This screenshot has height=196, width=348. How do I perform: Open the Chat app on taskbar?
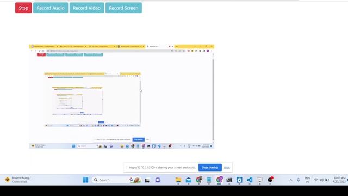(158, 180)
